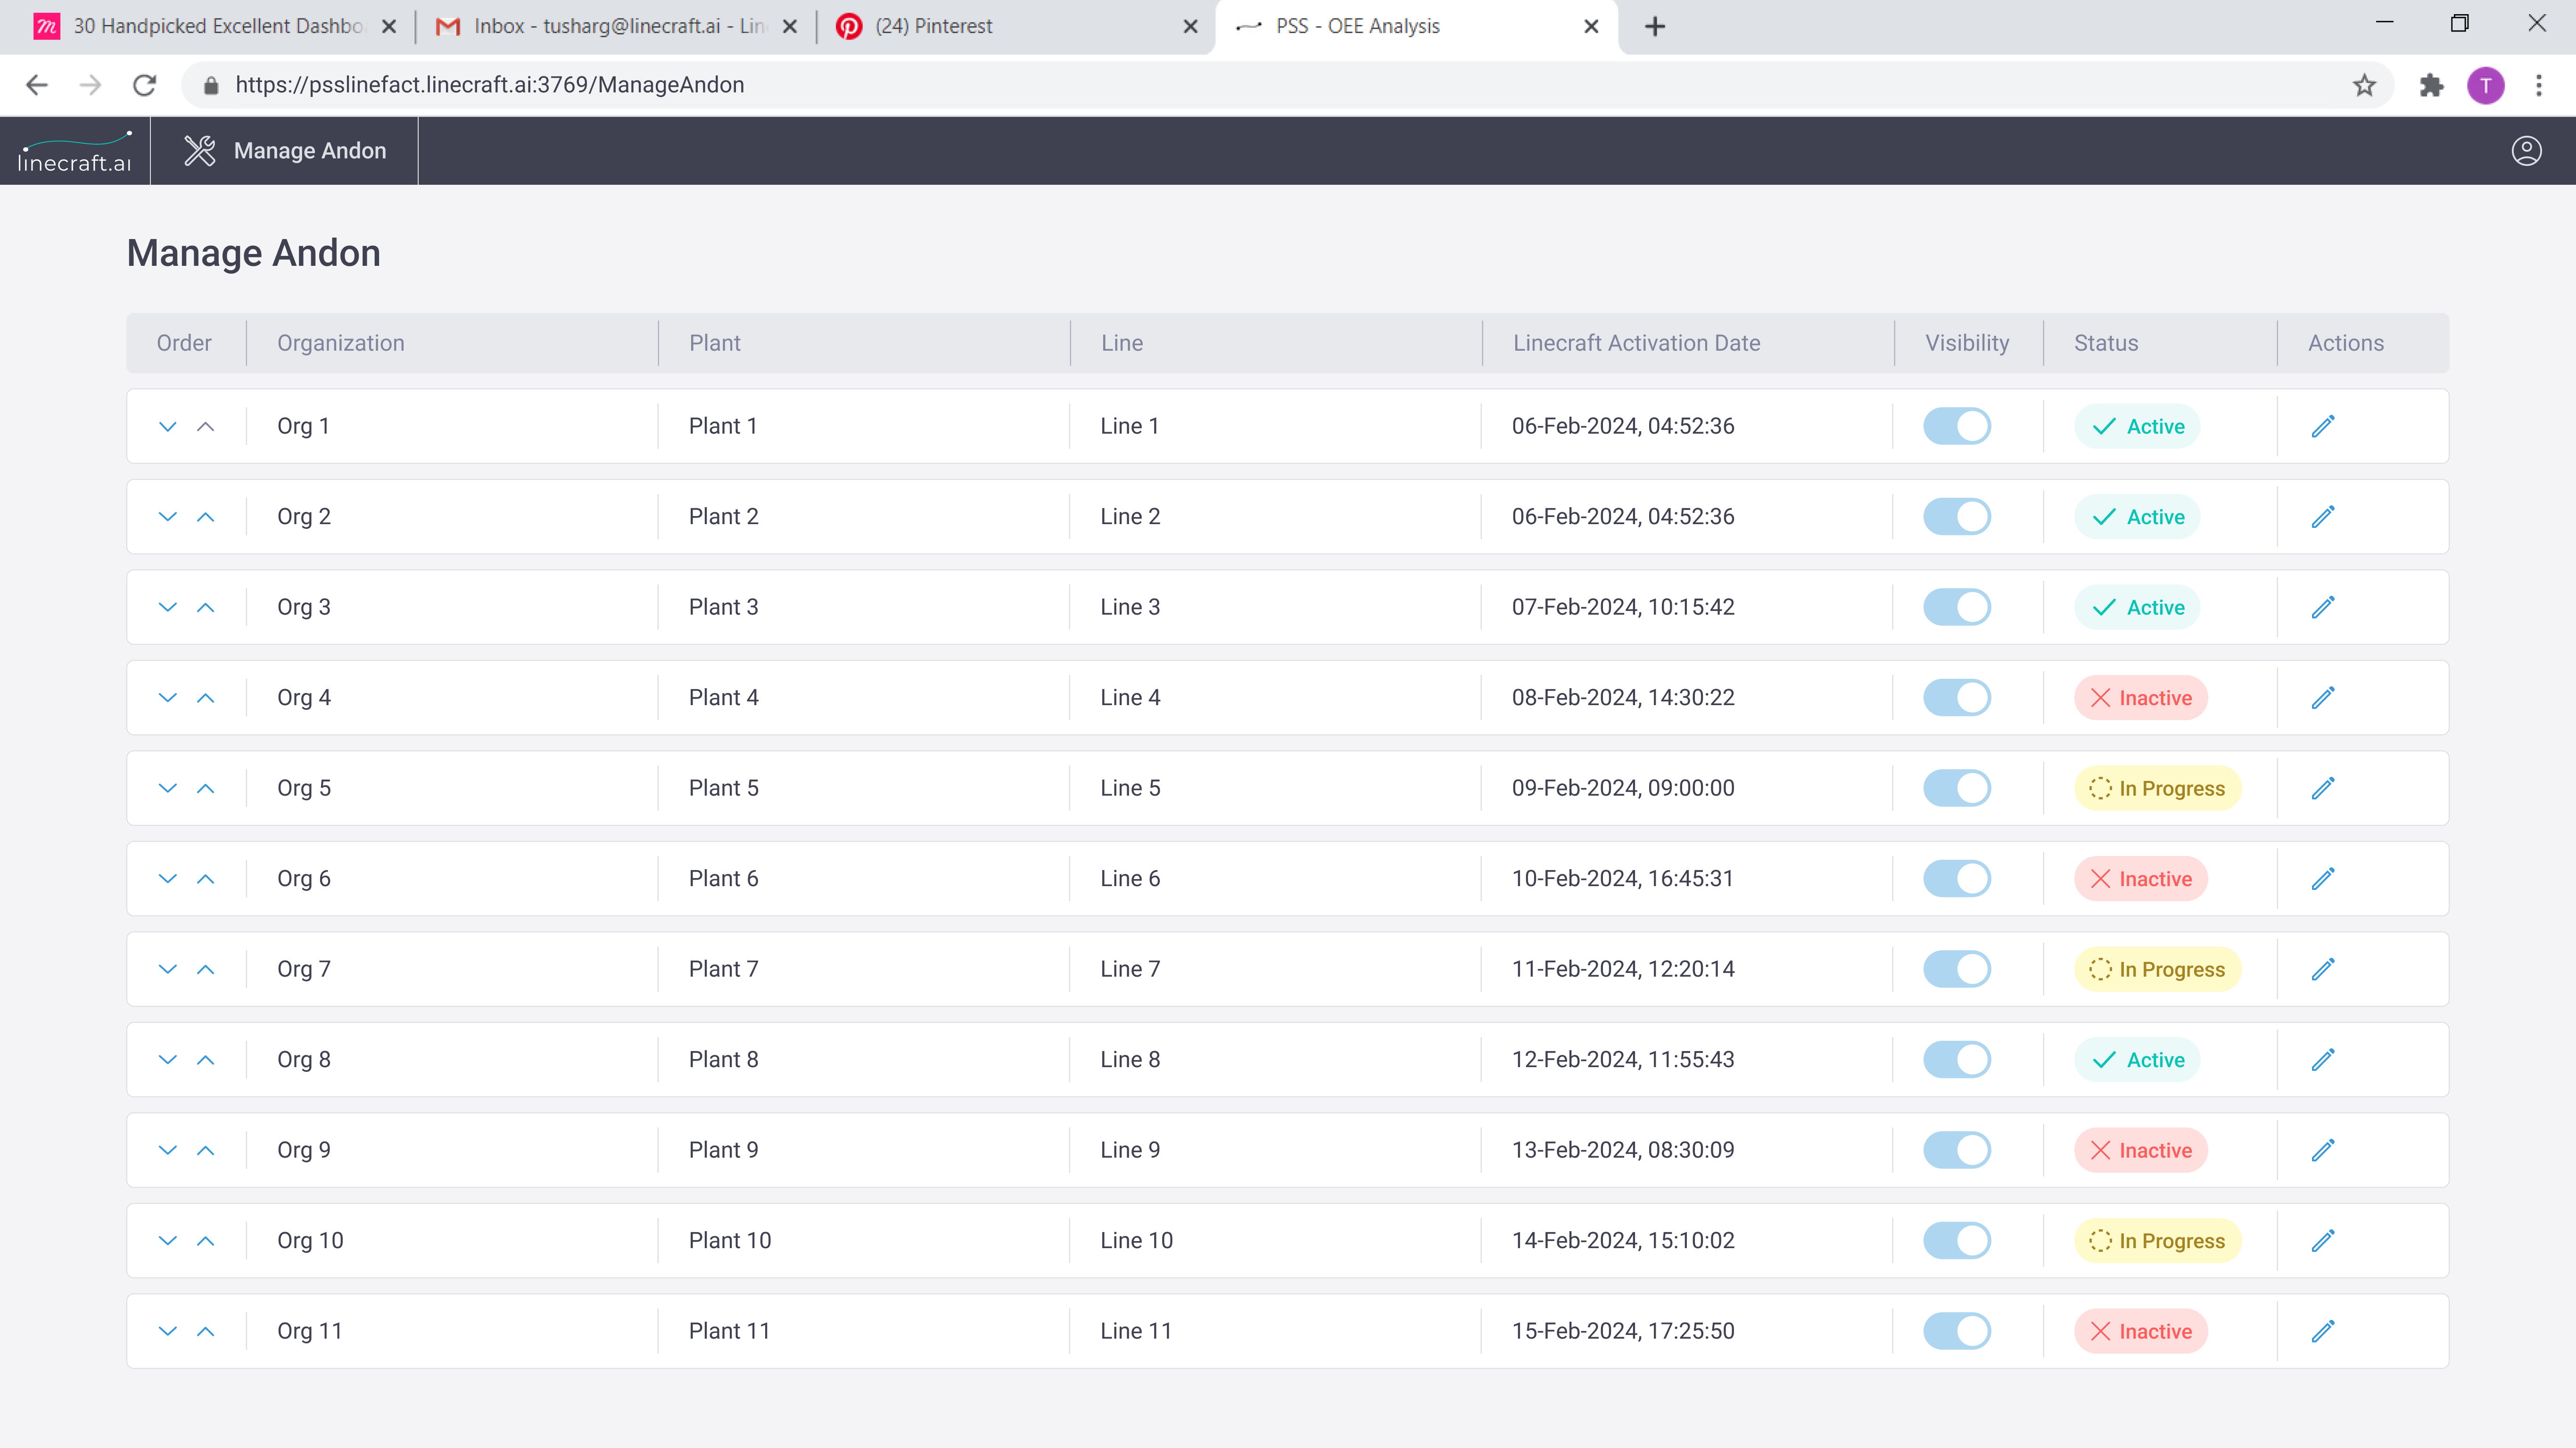Screen dimensions: 2576x1448
Task: Edit the Org 1 row with pencil icon
Action: click(x=2322, y=426)
